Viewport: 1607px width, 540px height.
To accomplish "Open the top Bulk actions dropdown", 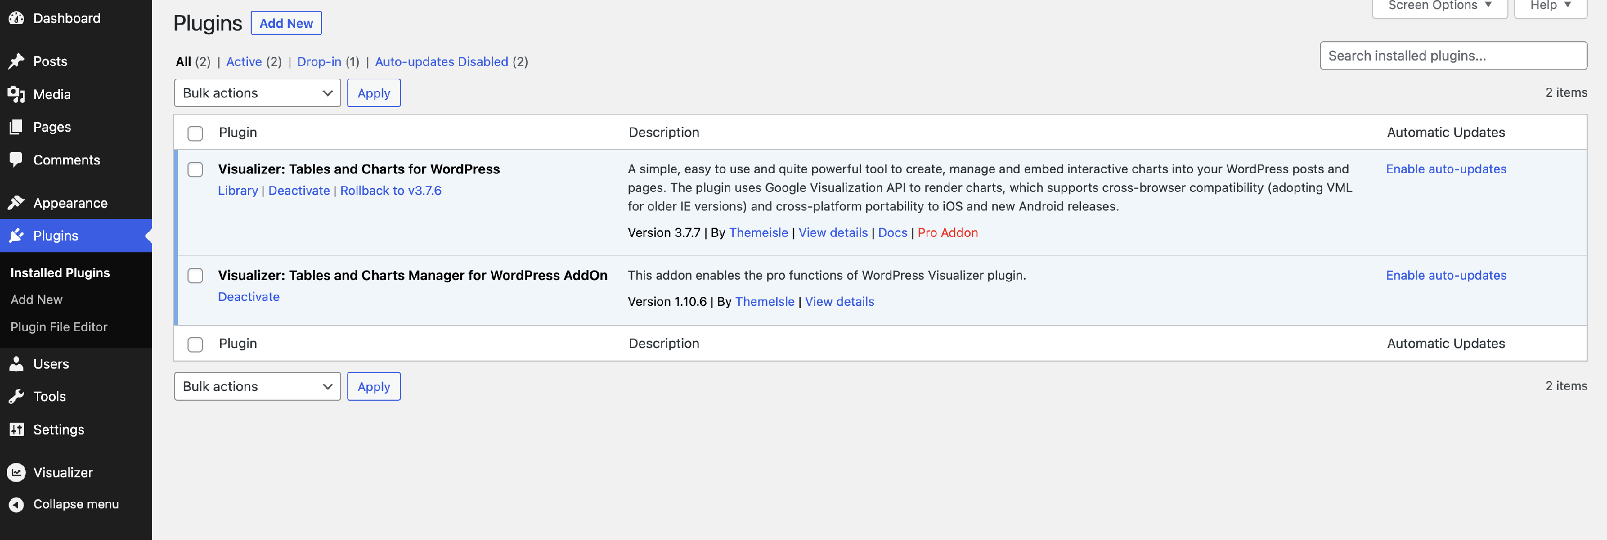I will (257, 93).
